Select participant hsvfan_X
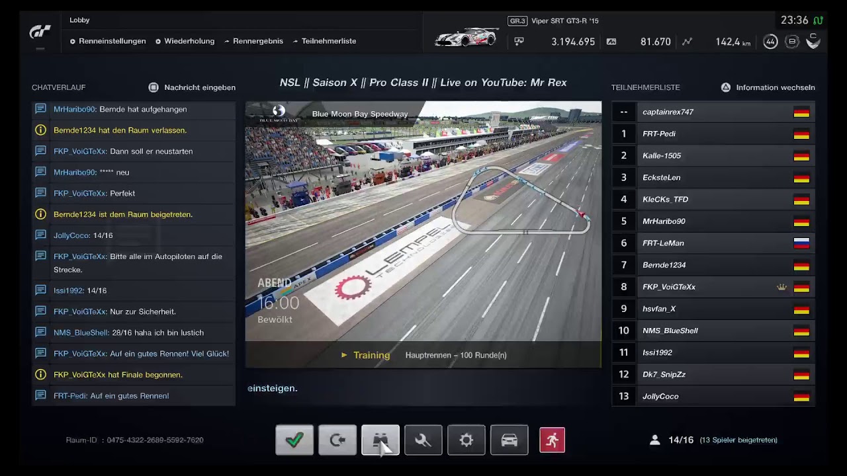Image resolution: width=847 pixels, height=476 pixels. (x=713, y=309)
